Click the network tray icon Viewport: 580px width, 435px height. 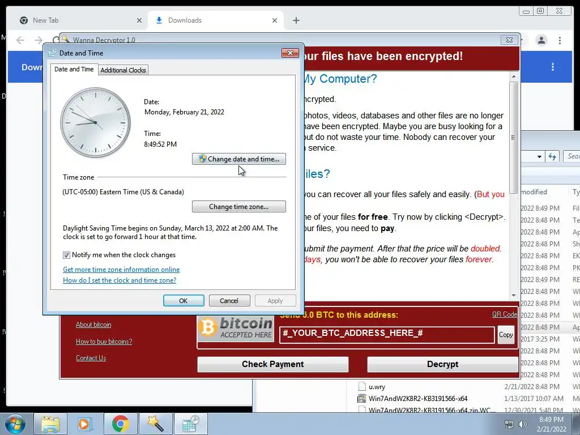click(x=509, y=424)
